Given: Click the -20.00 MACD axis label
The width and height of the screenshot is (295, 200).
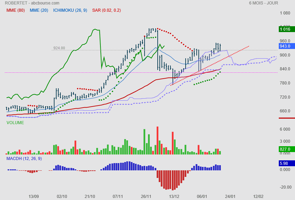Looking at the screenshot, I should tap(286, 187).
